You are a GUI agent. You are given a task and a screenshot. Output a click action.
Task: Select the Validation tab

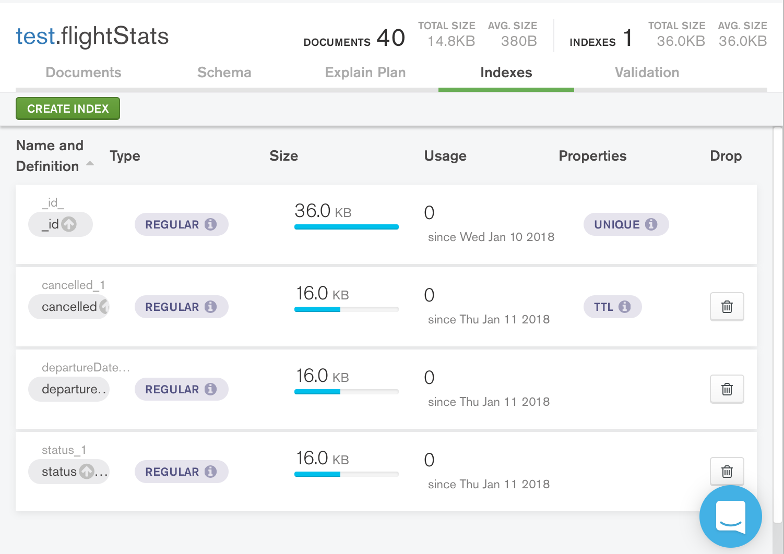(x=647, y=73)
